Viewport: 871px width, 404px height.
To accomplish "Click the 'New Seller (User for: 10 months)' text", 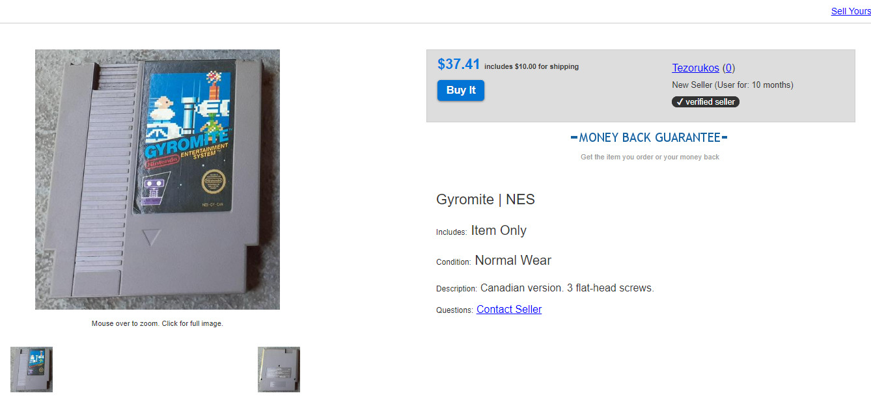I will pyautogui.click(x=732, y=85).
